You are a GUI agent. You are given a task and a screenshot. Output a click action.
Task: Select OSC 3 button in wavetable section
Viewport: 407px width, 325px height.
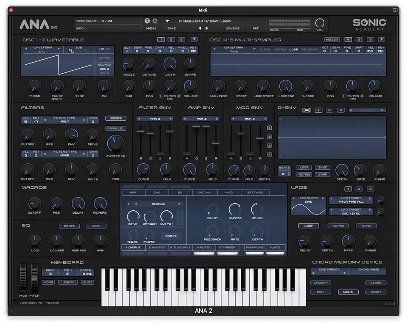pos(181,40)
